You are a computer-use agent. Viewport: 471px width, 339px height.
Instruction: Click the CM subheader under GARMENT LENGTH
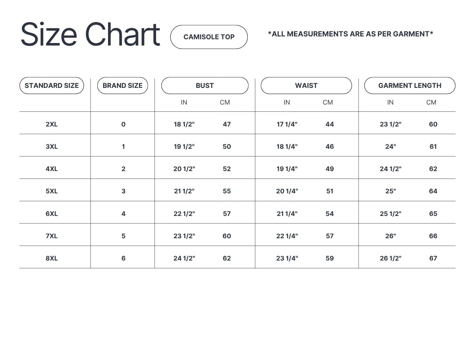point(431,102)
